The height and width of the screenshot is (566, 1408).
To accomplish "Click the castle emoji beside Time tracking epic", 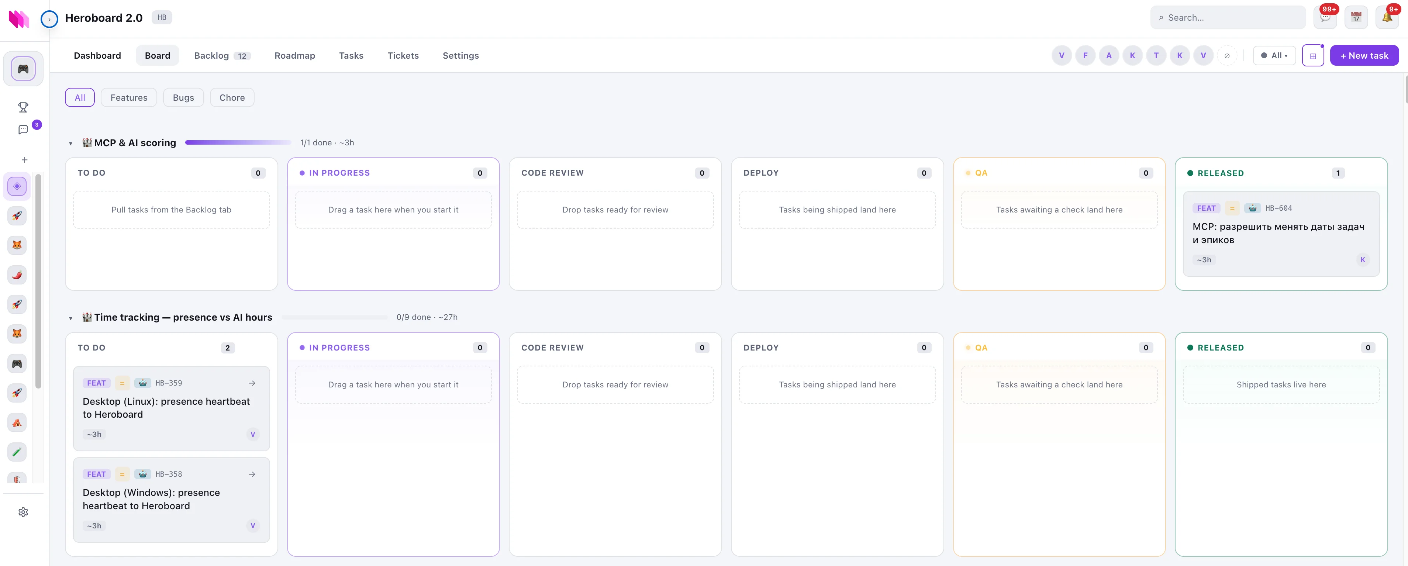I will coord(87,317).
